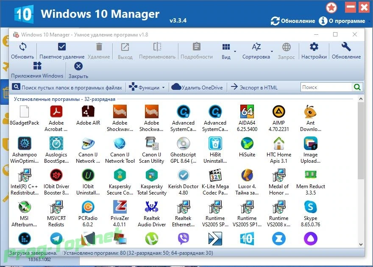
Task: Expand the Вид dropdown arrow
Action: click(x=235, y=51)
